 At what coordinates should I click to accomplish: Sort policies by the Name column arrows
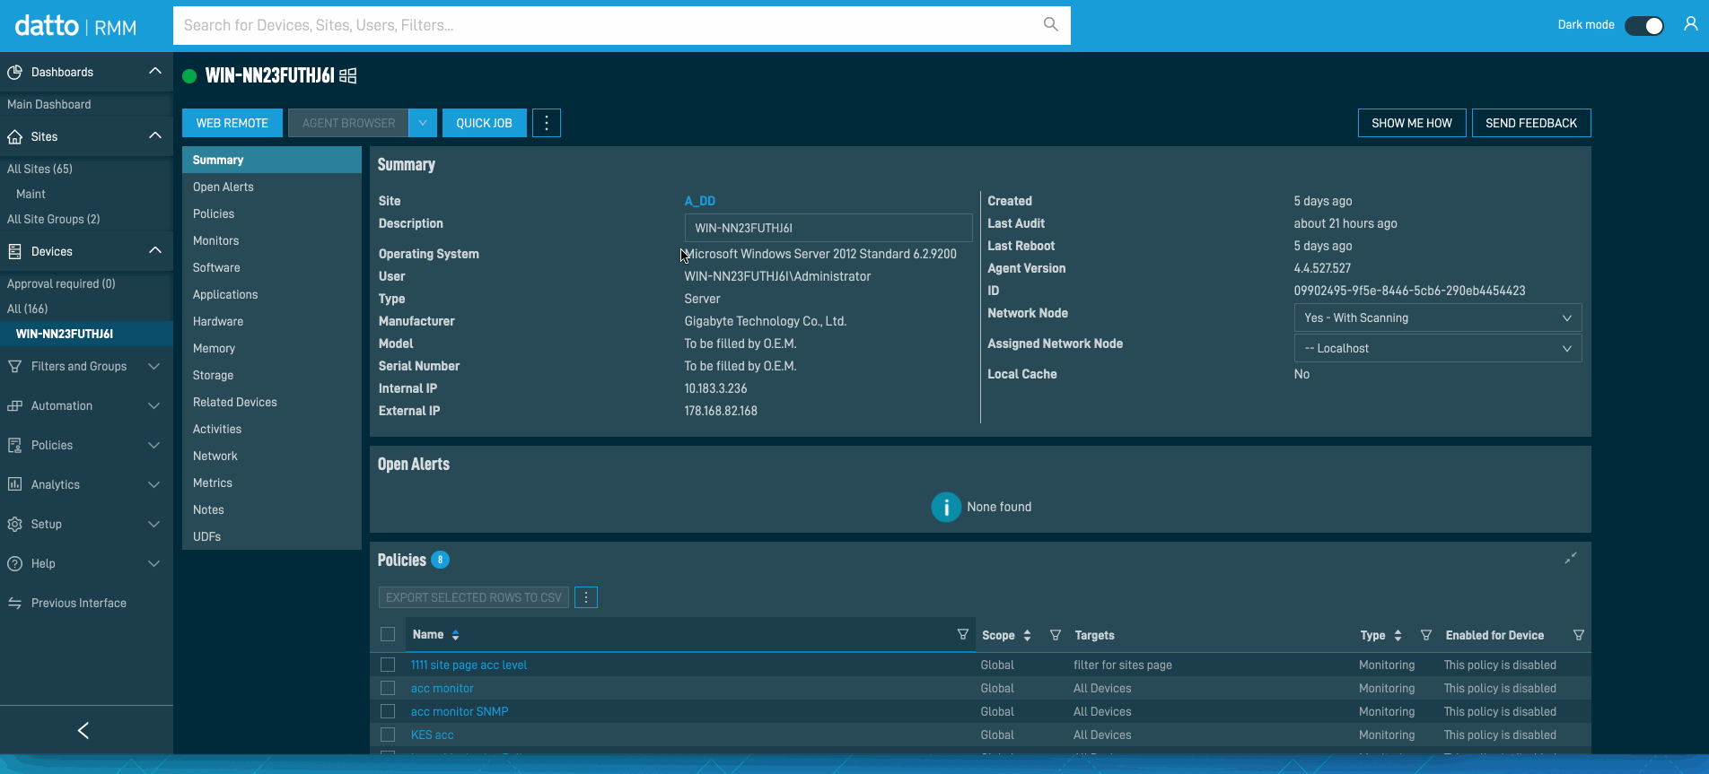[455, 635]
